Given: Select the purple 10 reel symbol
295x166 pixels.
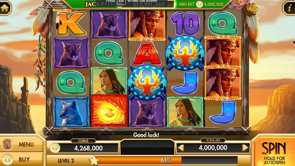Looking at the screenshot, I should point(185,23).
